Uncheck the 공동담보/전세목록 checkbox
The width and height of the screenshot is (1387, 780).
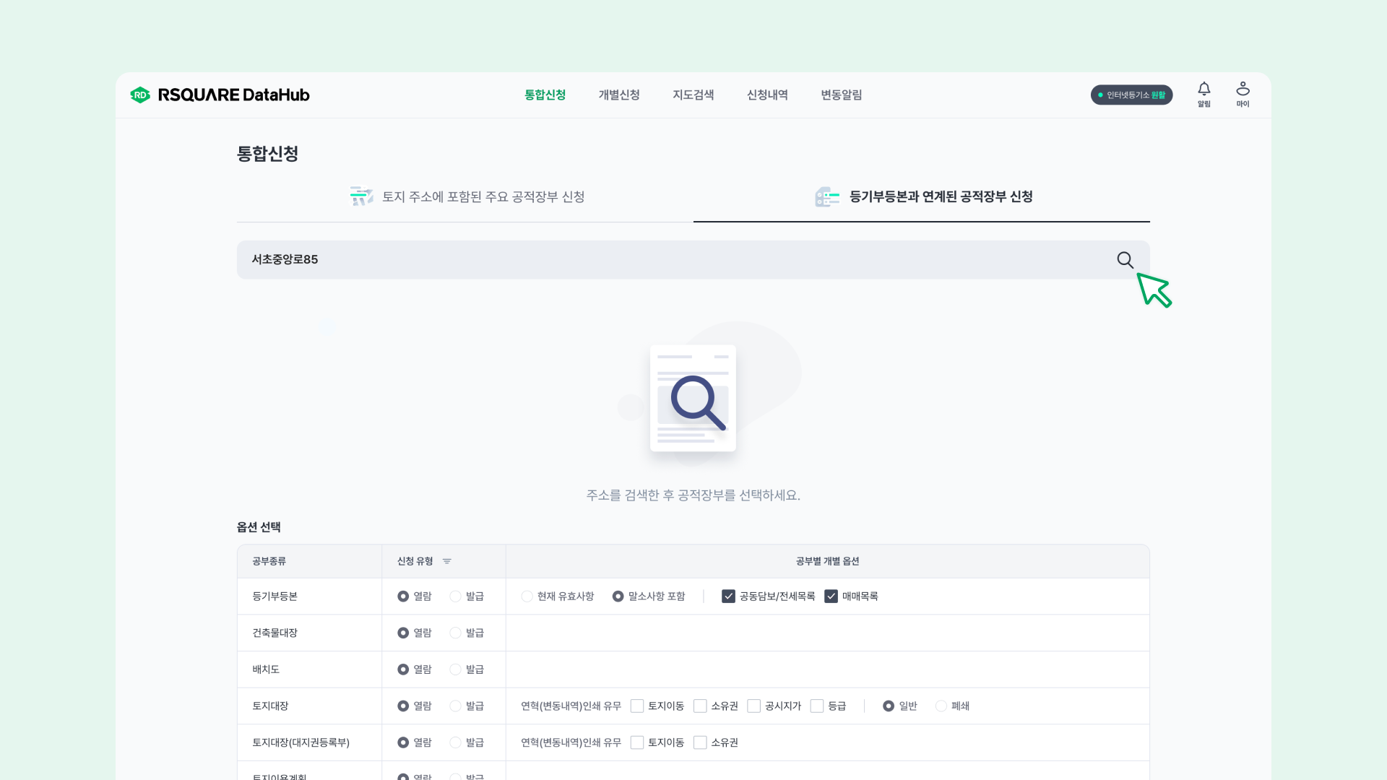pos(728,597)
